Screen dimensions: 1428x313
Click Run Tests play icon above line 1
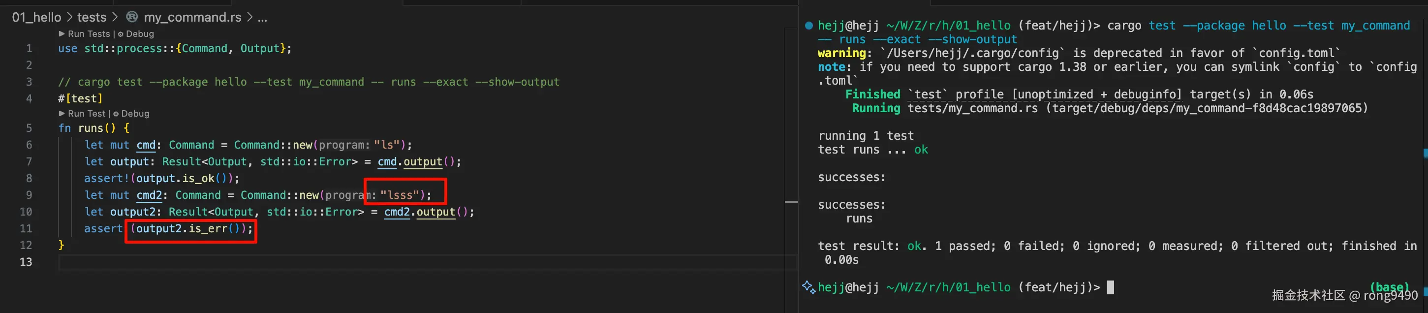pyautogui.click(x=62, y=34)
